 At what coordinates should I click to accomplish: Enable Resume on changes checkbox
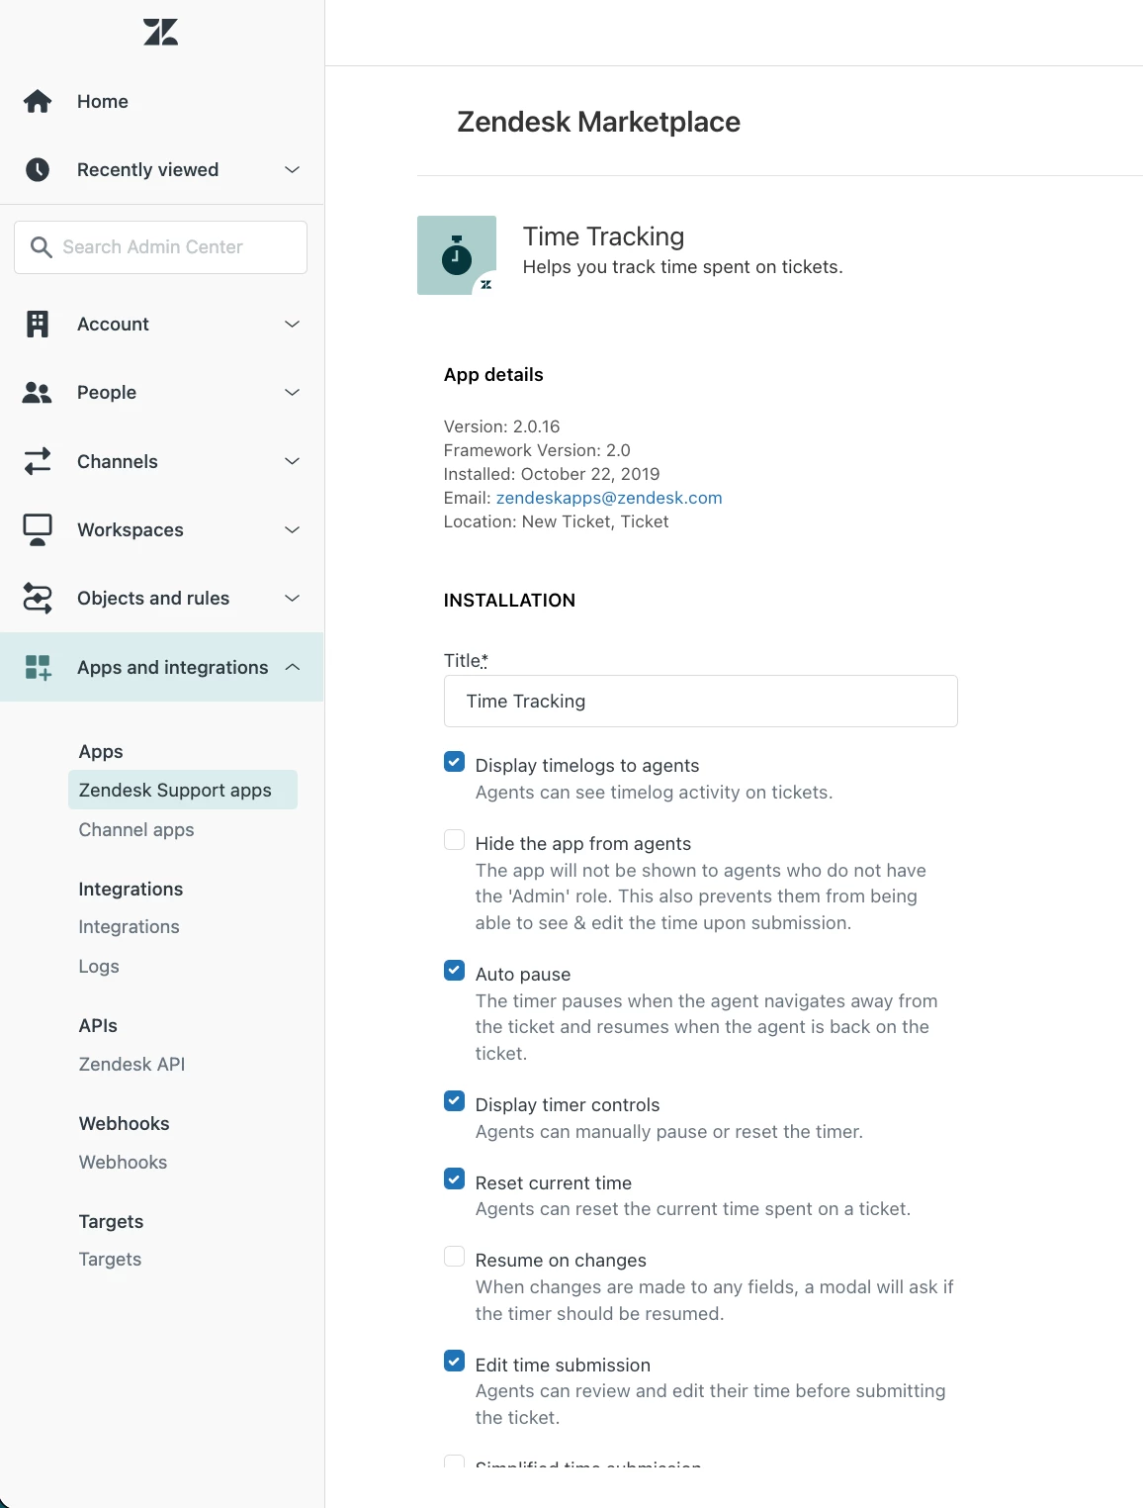click(x=454, y=1257)
